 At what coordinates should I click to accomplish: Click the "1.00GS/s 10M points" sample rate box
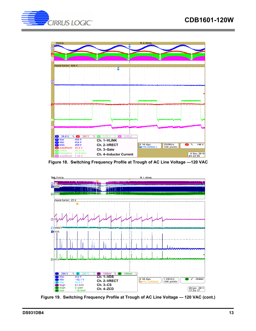(x=170, y=280)
